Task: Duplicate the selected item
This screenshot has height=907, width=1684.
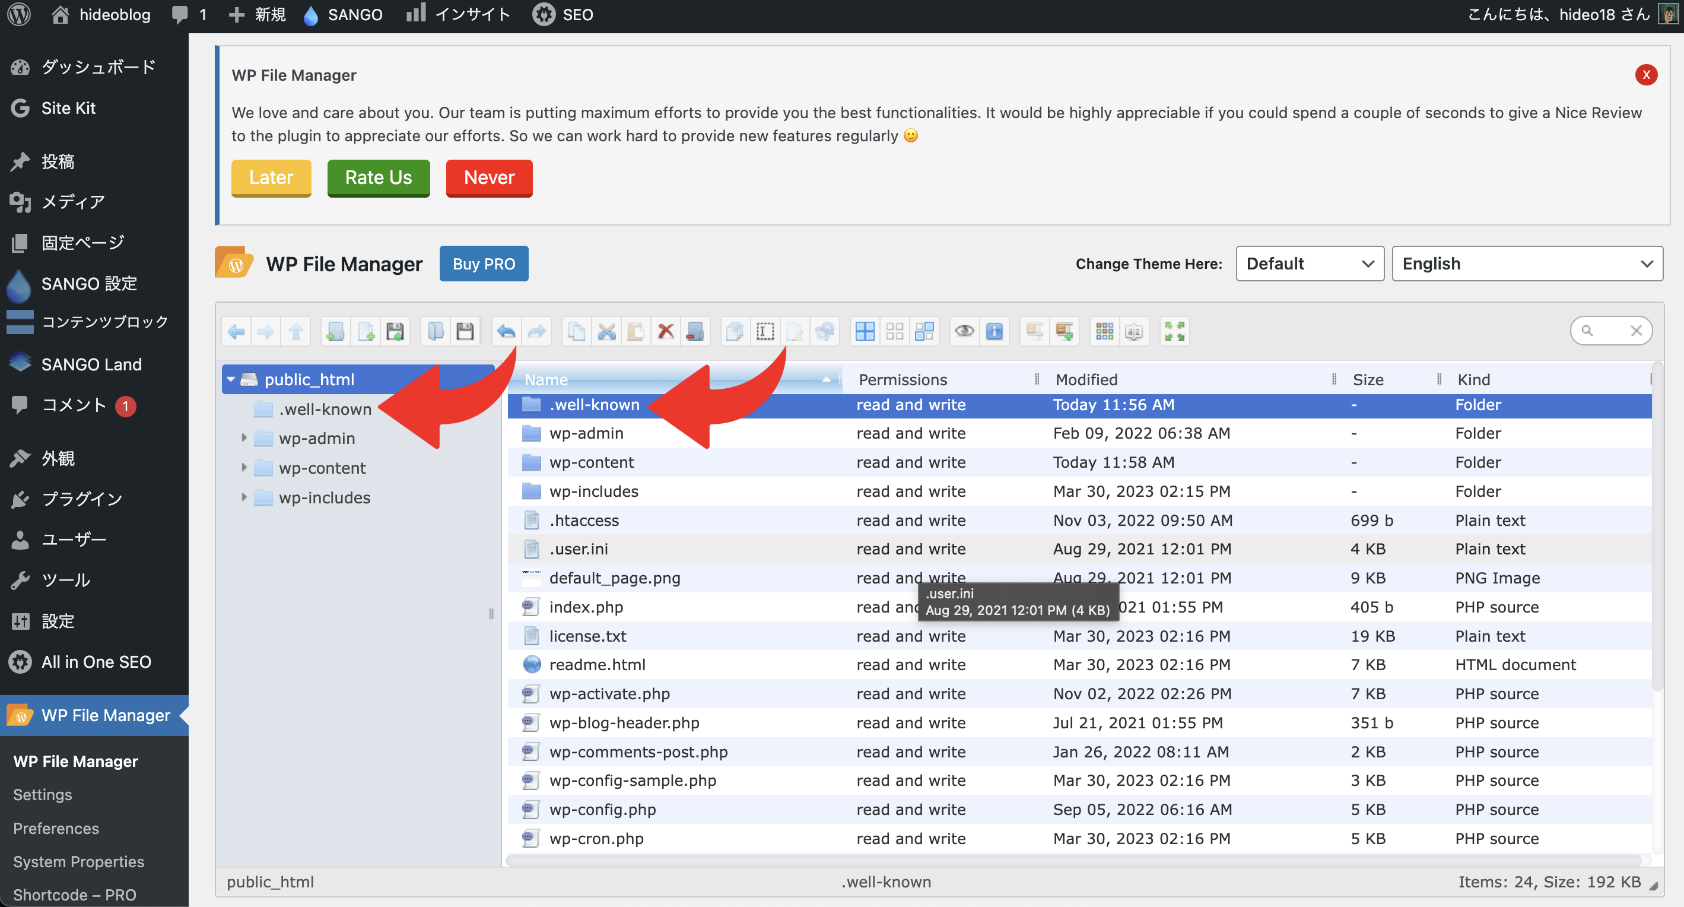Action: click(x=735, y=332)
